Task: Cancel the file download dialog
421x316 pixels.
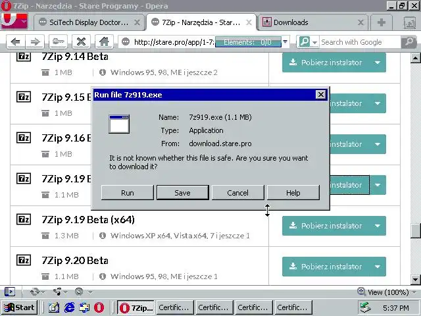Action: pos(238,193)
